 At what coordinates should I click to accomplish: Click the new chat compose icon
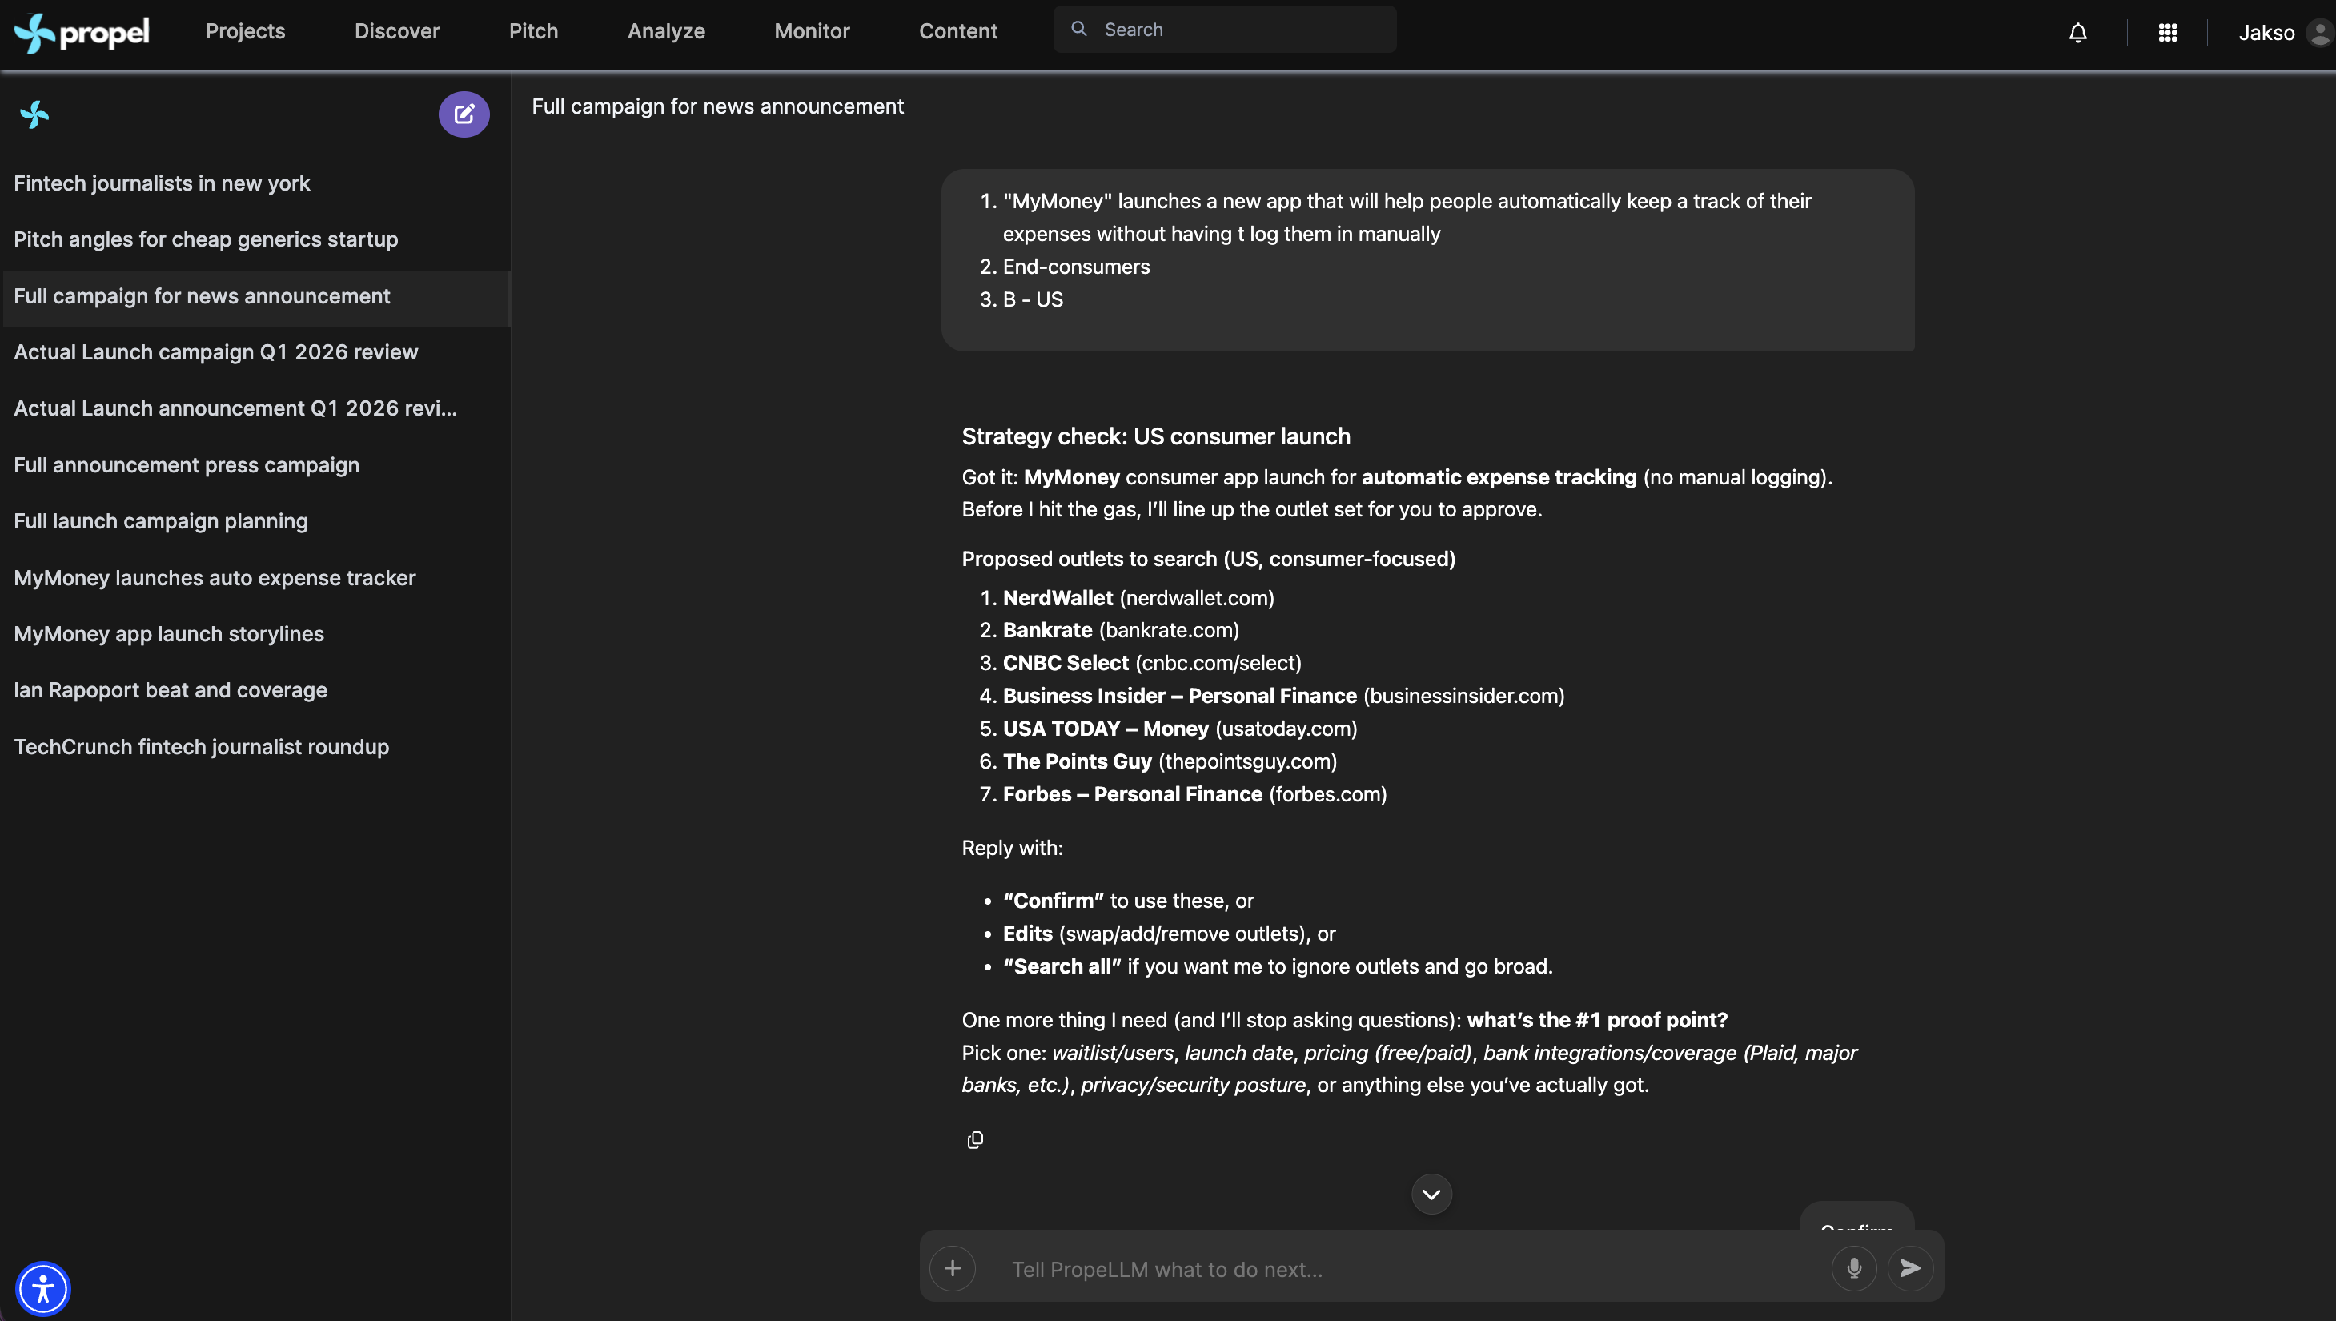click(464, 114)
